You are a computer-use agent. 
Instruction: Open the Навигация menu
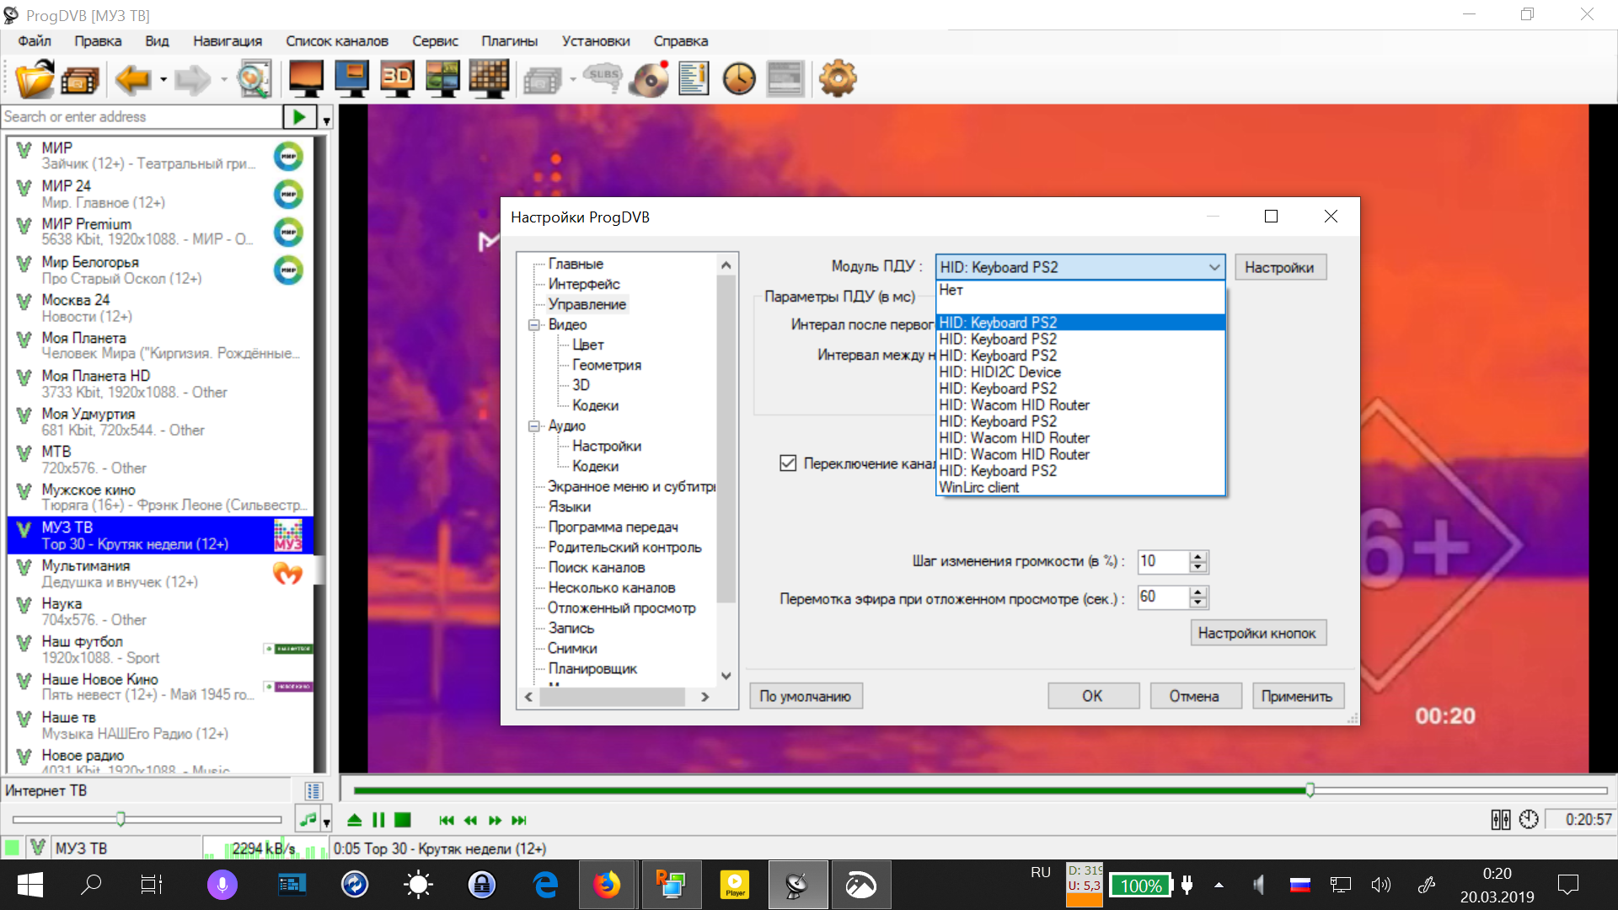(x=228, y=41)
